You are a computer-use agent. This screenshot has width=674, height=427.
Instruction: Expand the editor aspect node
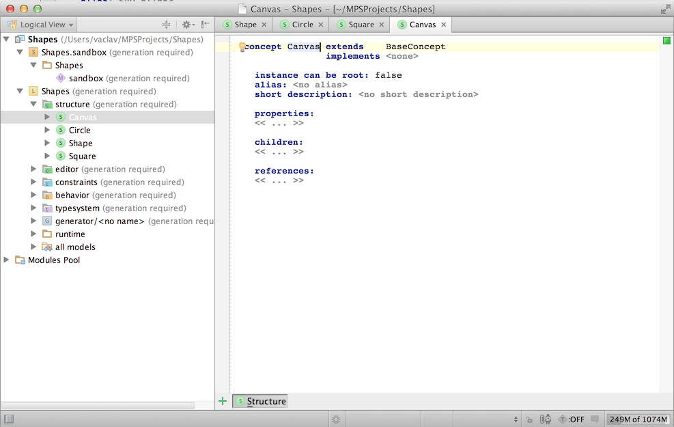[x=33, y=169]
